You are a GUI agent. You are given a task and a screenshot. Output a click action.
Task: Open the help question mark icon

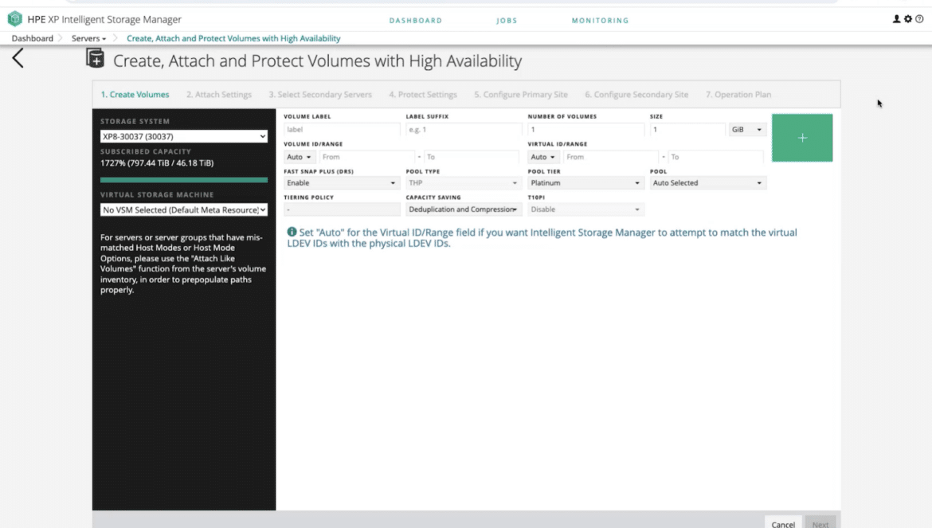(x=919, y=19)
